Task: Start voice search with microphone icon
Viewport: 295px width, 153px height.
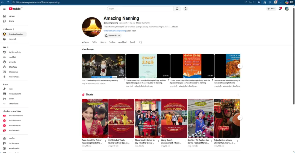Action: 185,9
